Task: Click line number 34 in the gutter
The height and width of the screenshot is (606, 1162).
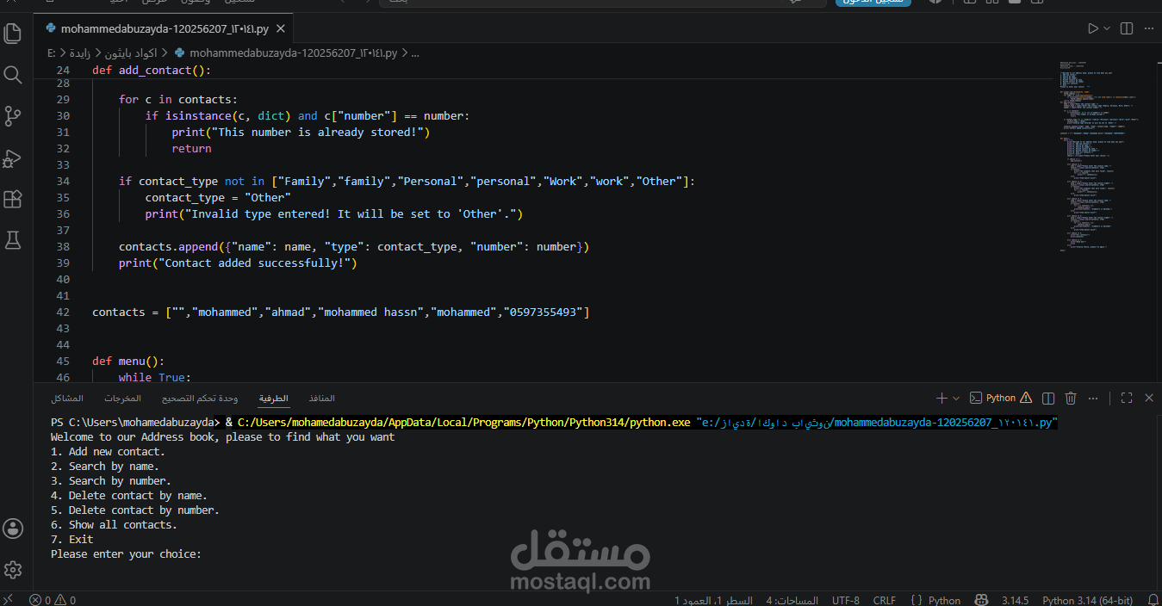Action: [x=62, y=181]
